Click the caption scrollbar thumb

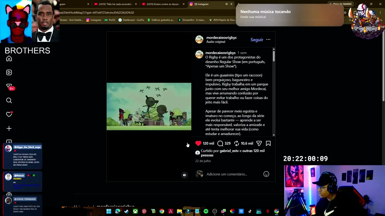pos(274,56)
